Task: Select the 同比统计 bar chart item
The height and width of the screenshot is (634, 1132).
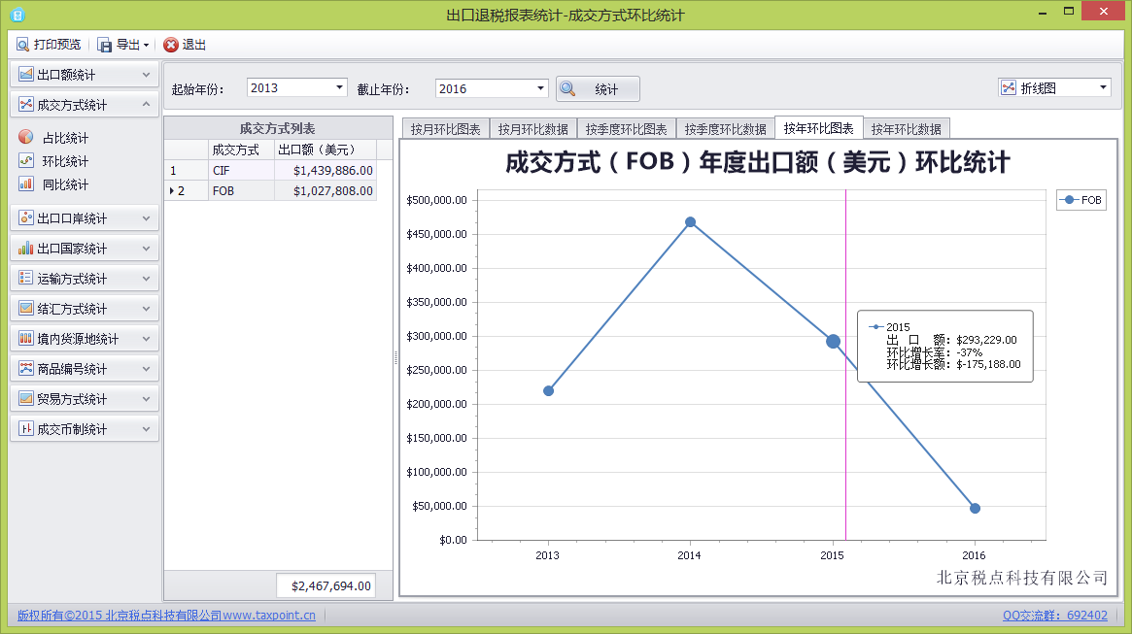Action: coord(26,184)
